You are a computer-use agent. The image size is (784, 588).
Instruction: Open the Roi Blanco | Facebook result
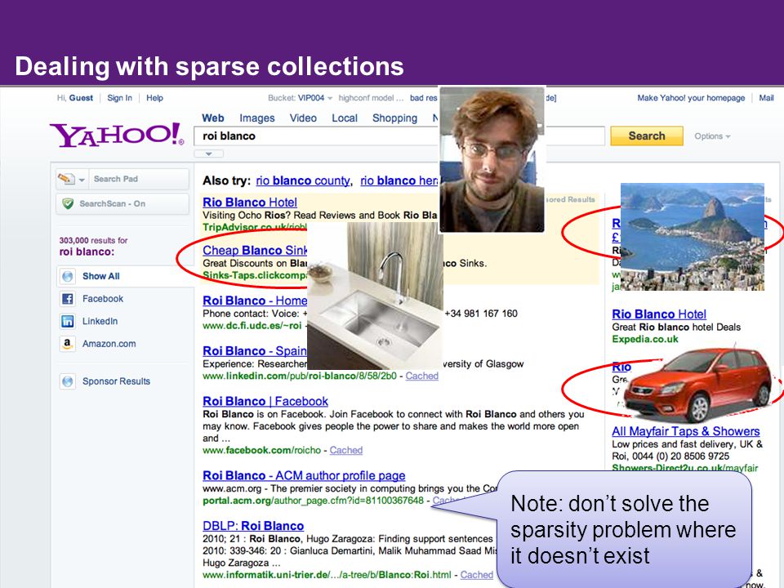pos(265,402)
